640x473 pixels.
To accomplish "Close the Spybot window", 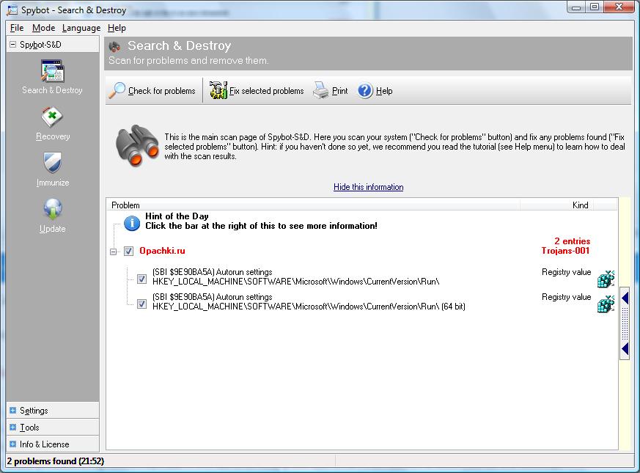I will coord(619,7).
